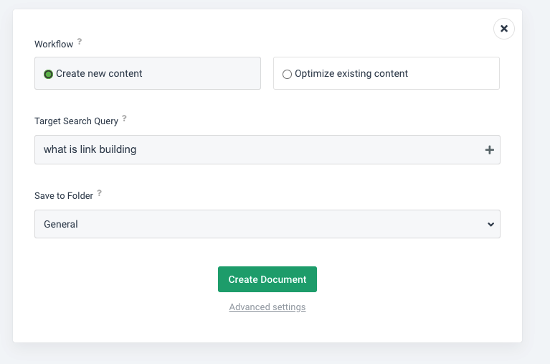The height and width of the screenshot is (364, 550).
Task: Open the Advanced settings link
Action: click(267, 307)
